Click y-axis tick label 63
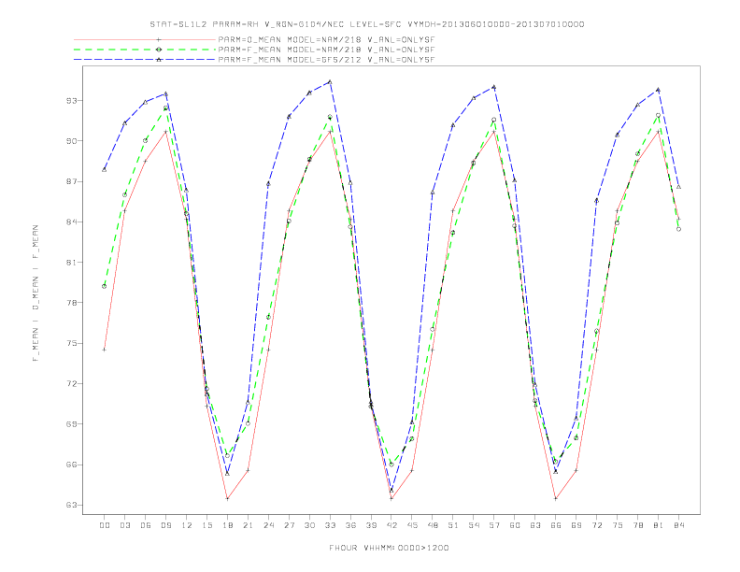The height and width of the screenshot is (572, 740). coord(72,505)
